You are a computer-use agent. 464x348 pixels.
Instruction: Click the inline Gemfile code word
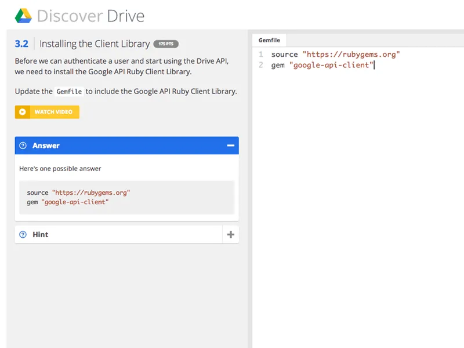coord(69,92)
